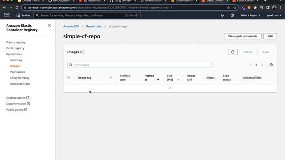Go to Amazon ECR breadcrumb

[x=71, y=26]
